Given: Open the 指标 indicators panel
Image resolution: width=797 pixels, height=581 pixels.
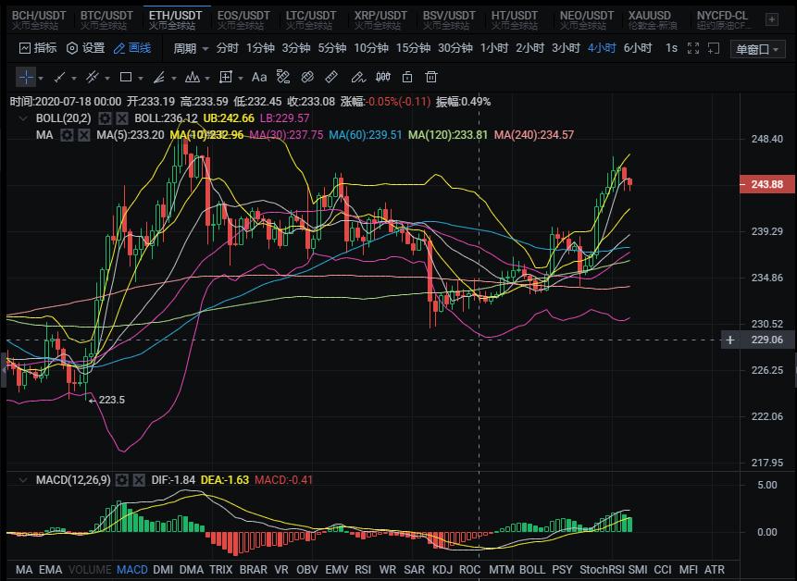Looking at the screenshot, I should pyautogui.click(x=38, y=48).
